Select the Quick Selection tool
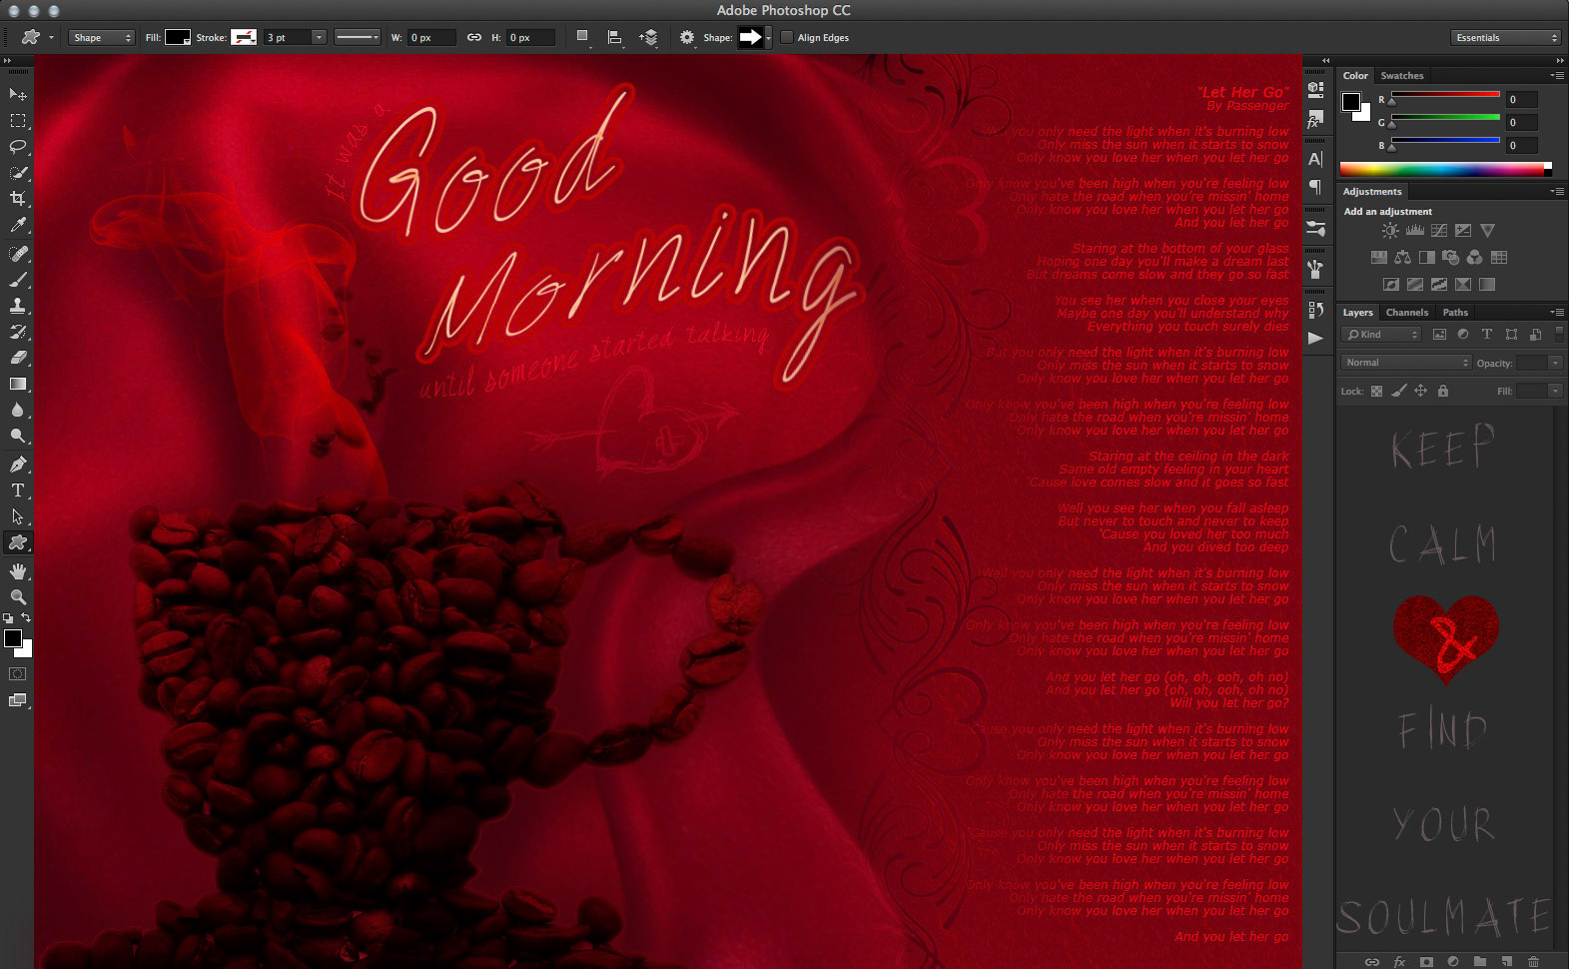Image resolution: width=1569 pixels, height=969 pixels. coord(18,173)
